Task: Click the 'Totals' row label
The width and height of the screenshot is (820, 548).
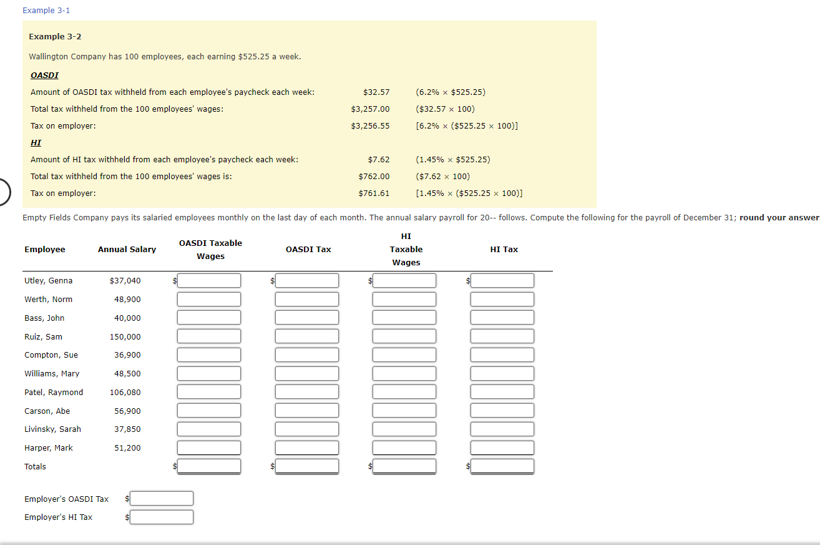Action: tap(35, 467)
